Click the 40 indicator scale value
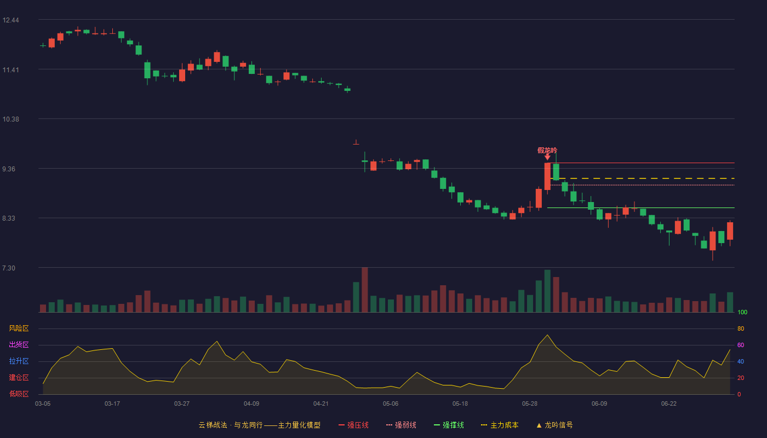 point(741,361)
